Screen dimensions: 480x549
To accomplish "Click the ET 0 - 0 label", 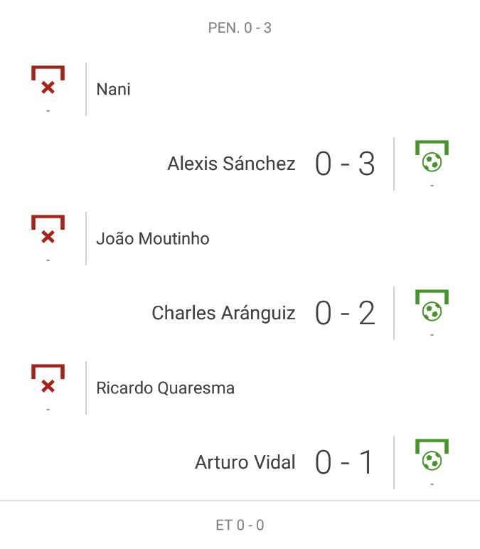I will [x=240, y=526].
